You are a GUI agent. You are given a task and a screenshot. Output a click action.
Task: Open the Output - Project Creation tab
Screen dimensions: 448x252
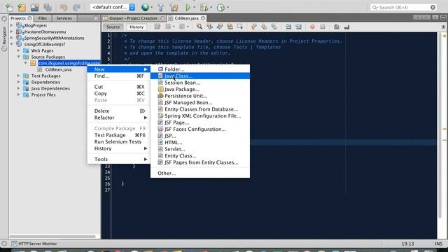click(x=134, y=18)
